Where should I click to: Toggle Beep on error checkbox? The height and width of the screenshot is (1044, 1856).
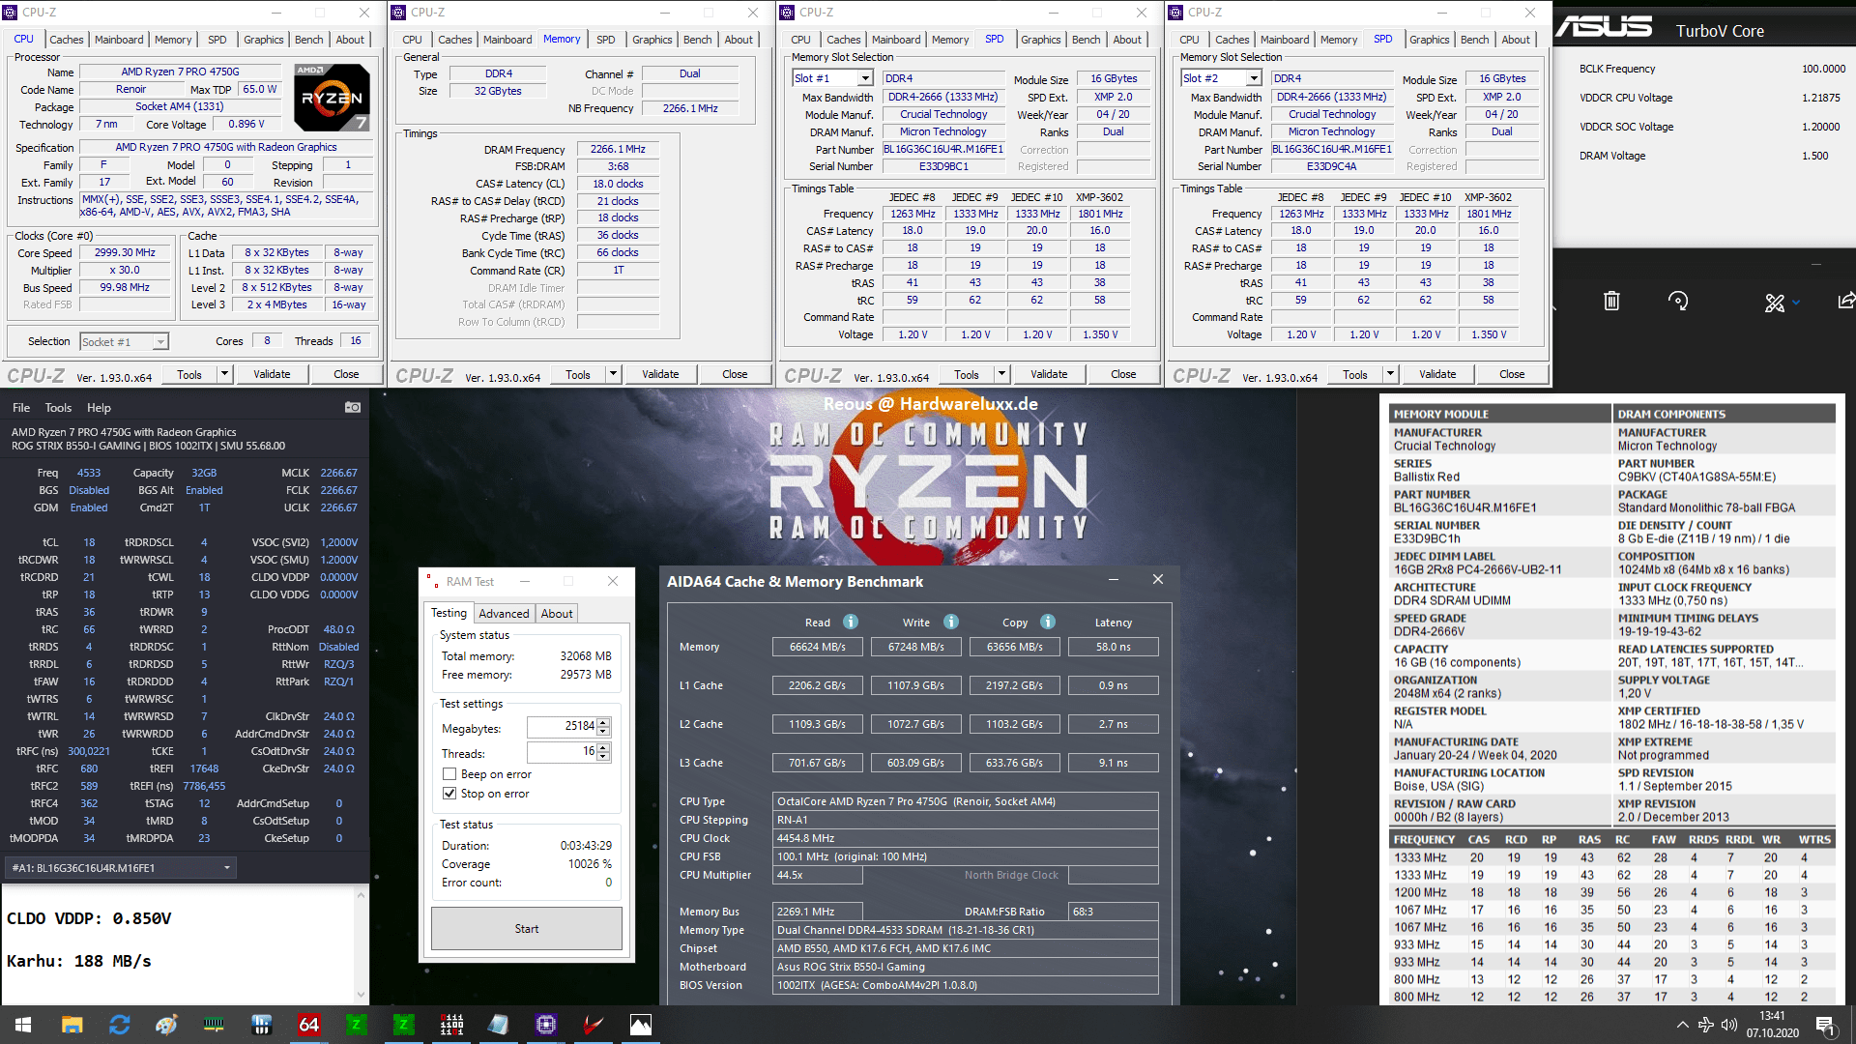tap(449, 774)
